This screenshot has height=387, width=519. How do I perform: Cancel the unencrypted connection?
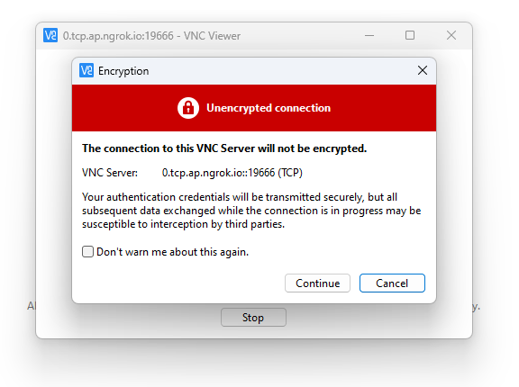click(392, 283)
